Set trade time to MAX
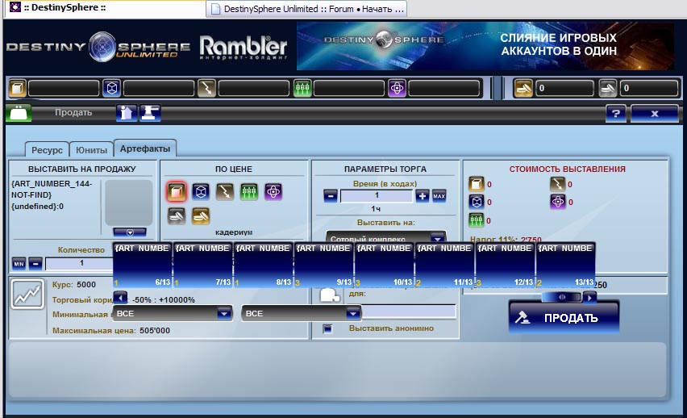The height and width of the screenshot is (418, 687). pyautogui.click(x=439, y=196)
